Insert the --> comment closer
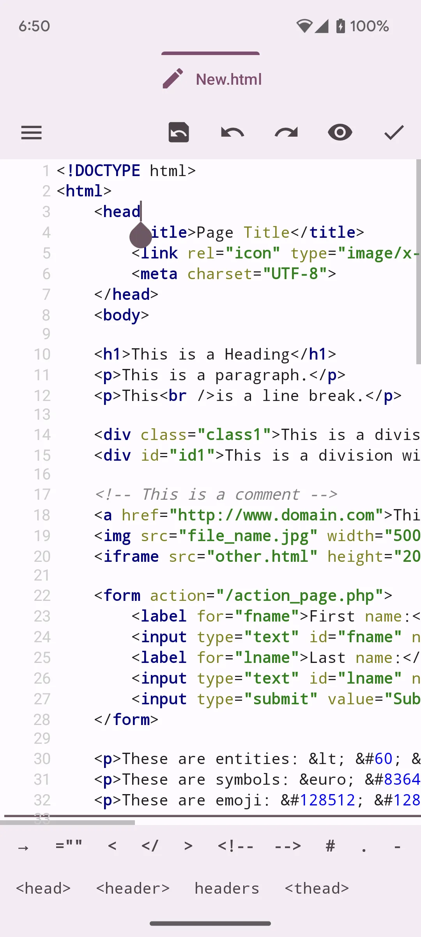 tap(288, 846)
